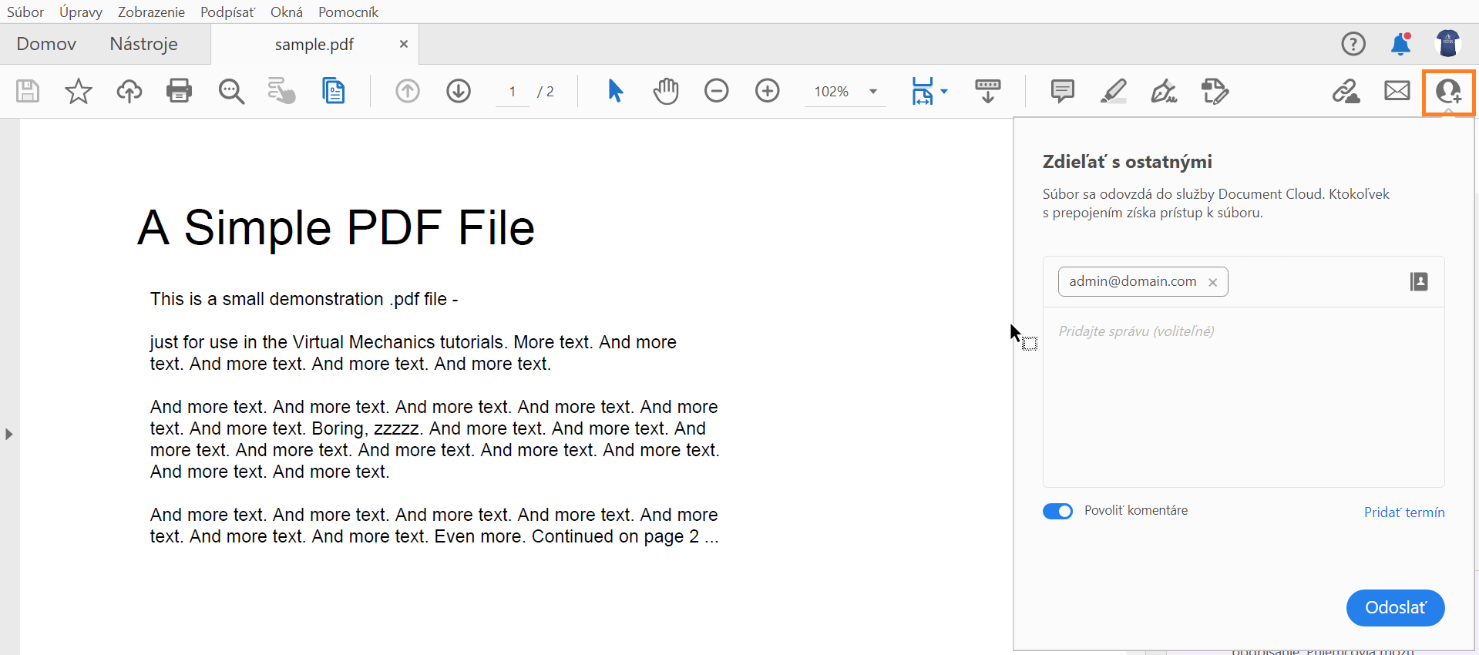Upload file to cloud icon

pyautogui.click(x=129, y=91)
